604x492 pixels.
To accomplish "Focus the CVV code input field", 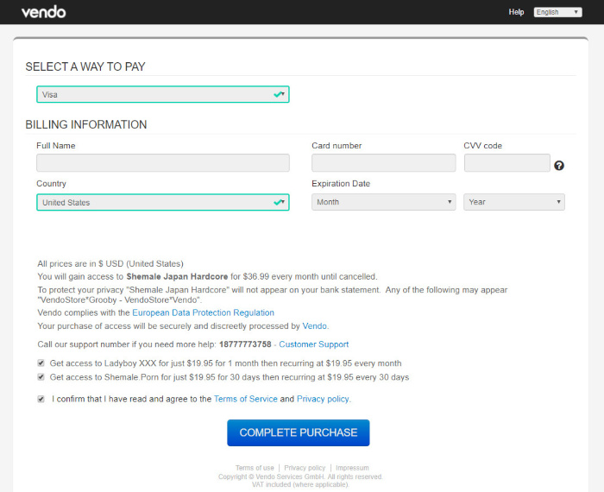I will click(x=507, y=162).
